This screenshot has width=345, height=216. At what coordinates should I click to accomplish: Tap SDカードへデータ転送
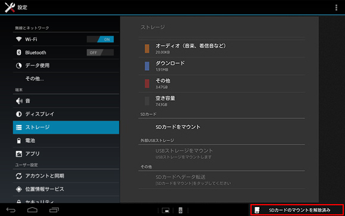tap(221, 180)
